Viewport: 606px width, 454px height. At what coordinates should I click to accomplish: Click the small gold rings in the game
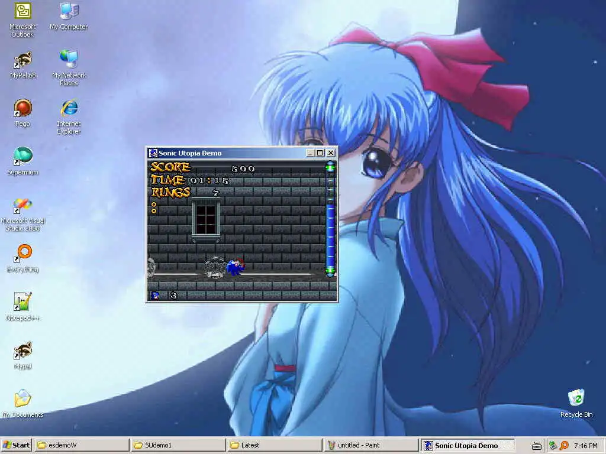click(x=154, y=207)
